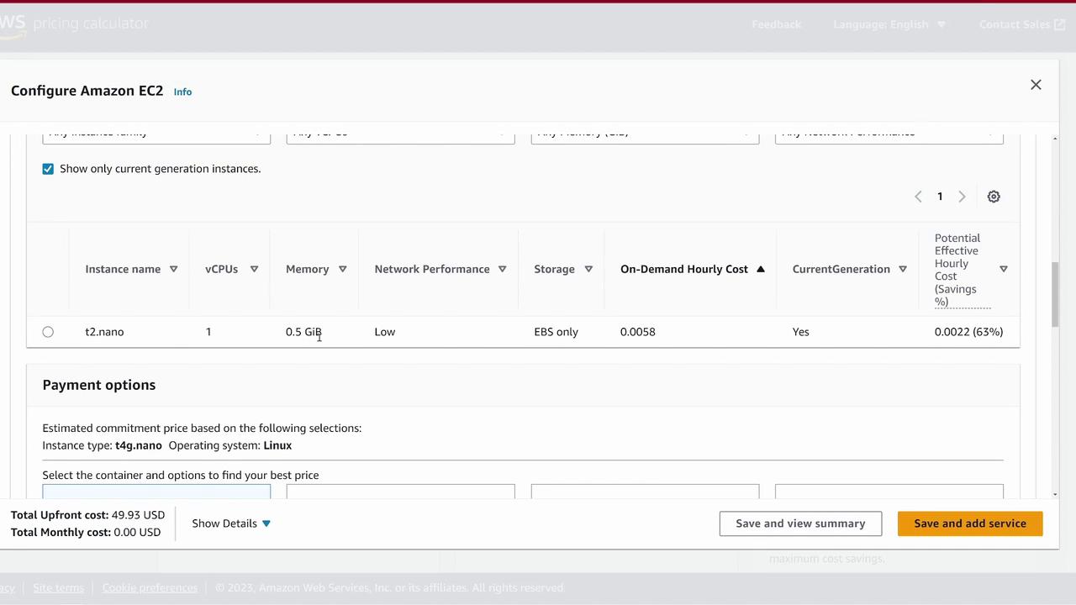
Task: Click the dialog's vertical scrollbar thumb
Action: pyautogui.click(x=1055, y=295)
